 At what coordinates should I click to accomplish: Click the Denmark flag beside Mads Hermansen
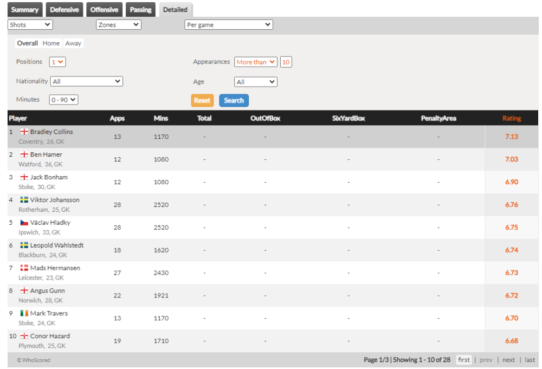tap(24, 268)
